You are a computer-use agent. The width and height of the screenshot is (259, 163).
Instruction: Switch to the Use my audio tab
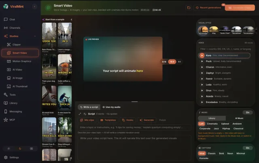(111, 107)
